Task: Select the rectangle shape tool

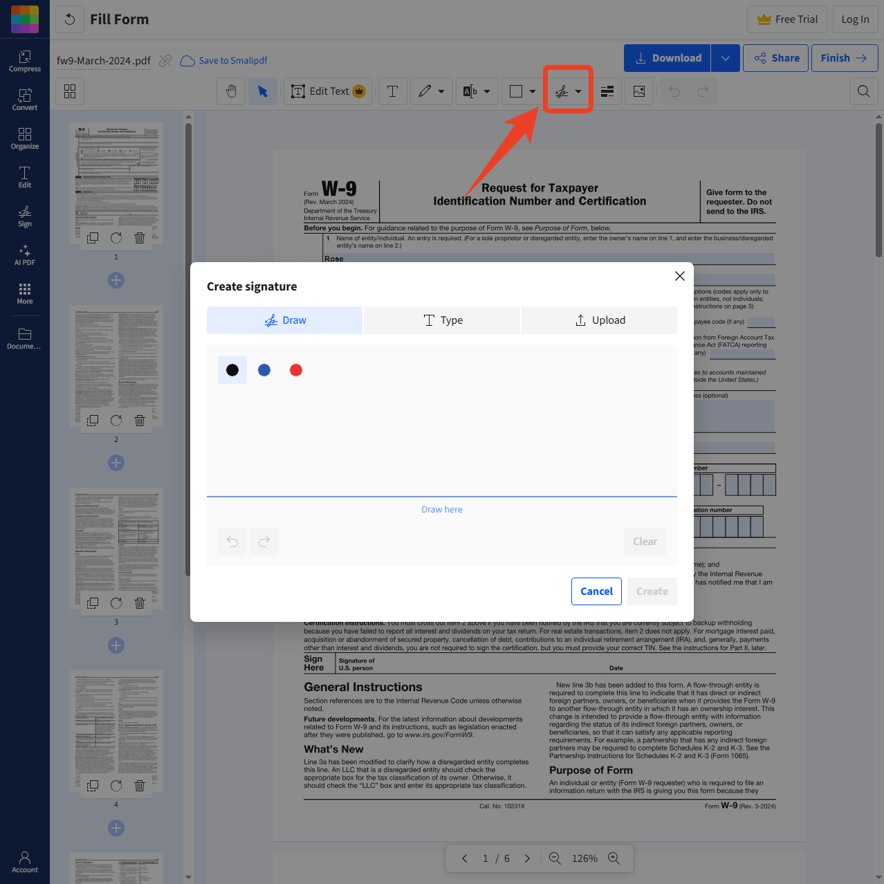Action: 516,91
